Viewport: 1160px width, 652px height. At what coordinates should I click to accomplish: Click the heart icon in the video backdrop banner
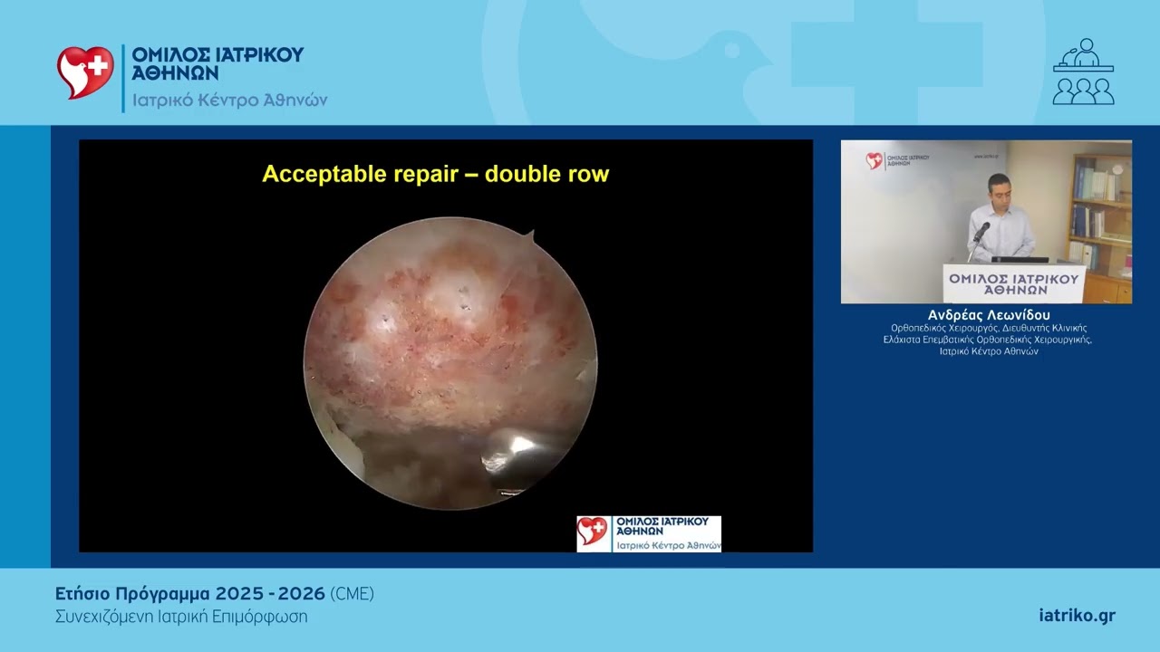coord(875,161)
